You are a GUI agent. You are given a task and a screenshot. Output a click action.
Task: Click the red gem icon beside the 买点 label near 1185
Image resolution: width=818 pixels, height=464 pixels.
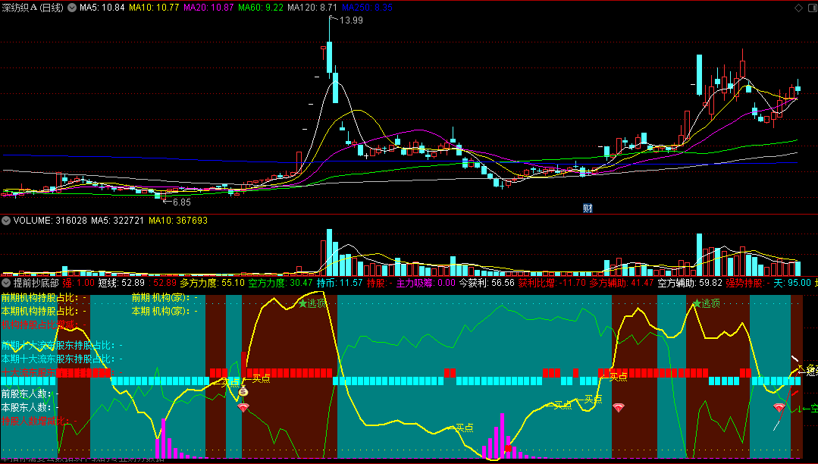pyautogui.click(x=619, y=407)
